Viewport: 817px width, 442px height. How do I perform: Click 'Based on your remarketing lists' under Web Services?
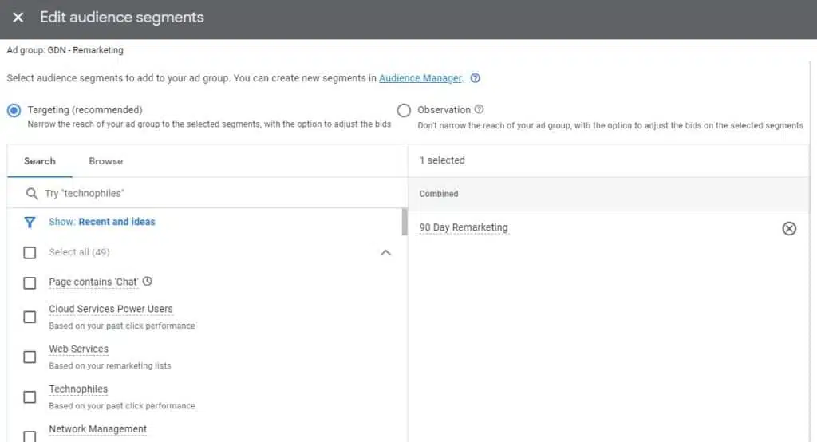[x=110, y=366]
